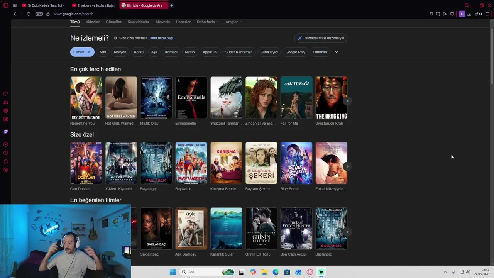Click the pin icon in the toolbar
The image size is (494, 278).
coord(431,14)
